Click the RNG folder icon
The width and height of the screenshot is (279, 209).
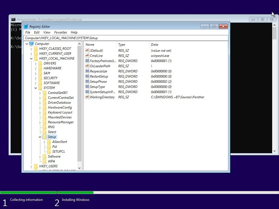point(44,127)
